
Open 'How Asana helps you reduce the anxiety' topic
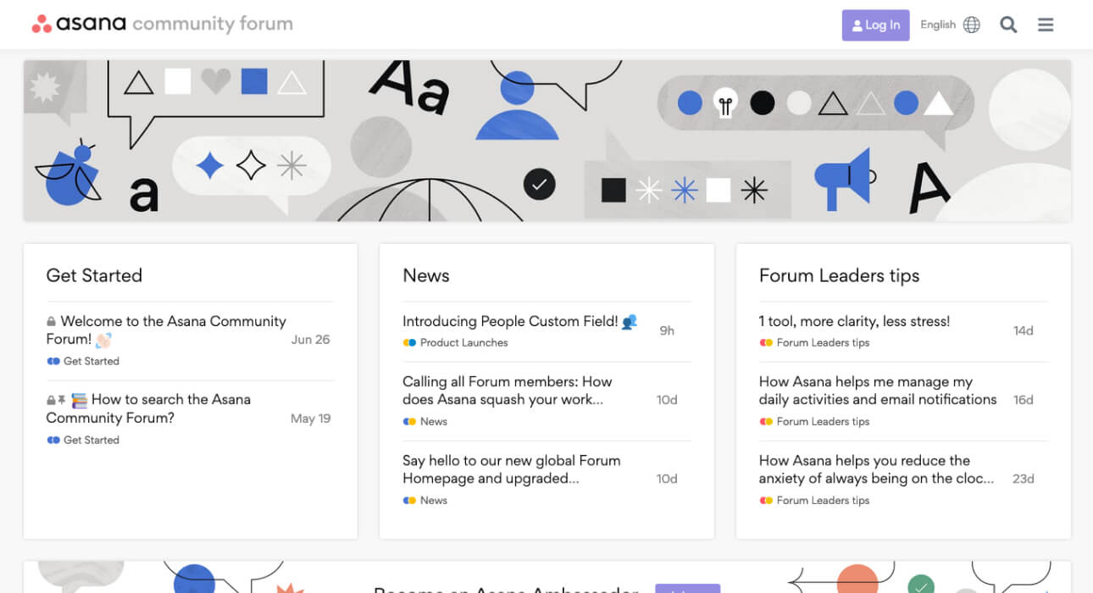tap(877, 469)
